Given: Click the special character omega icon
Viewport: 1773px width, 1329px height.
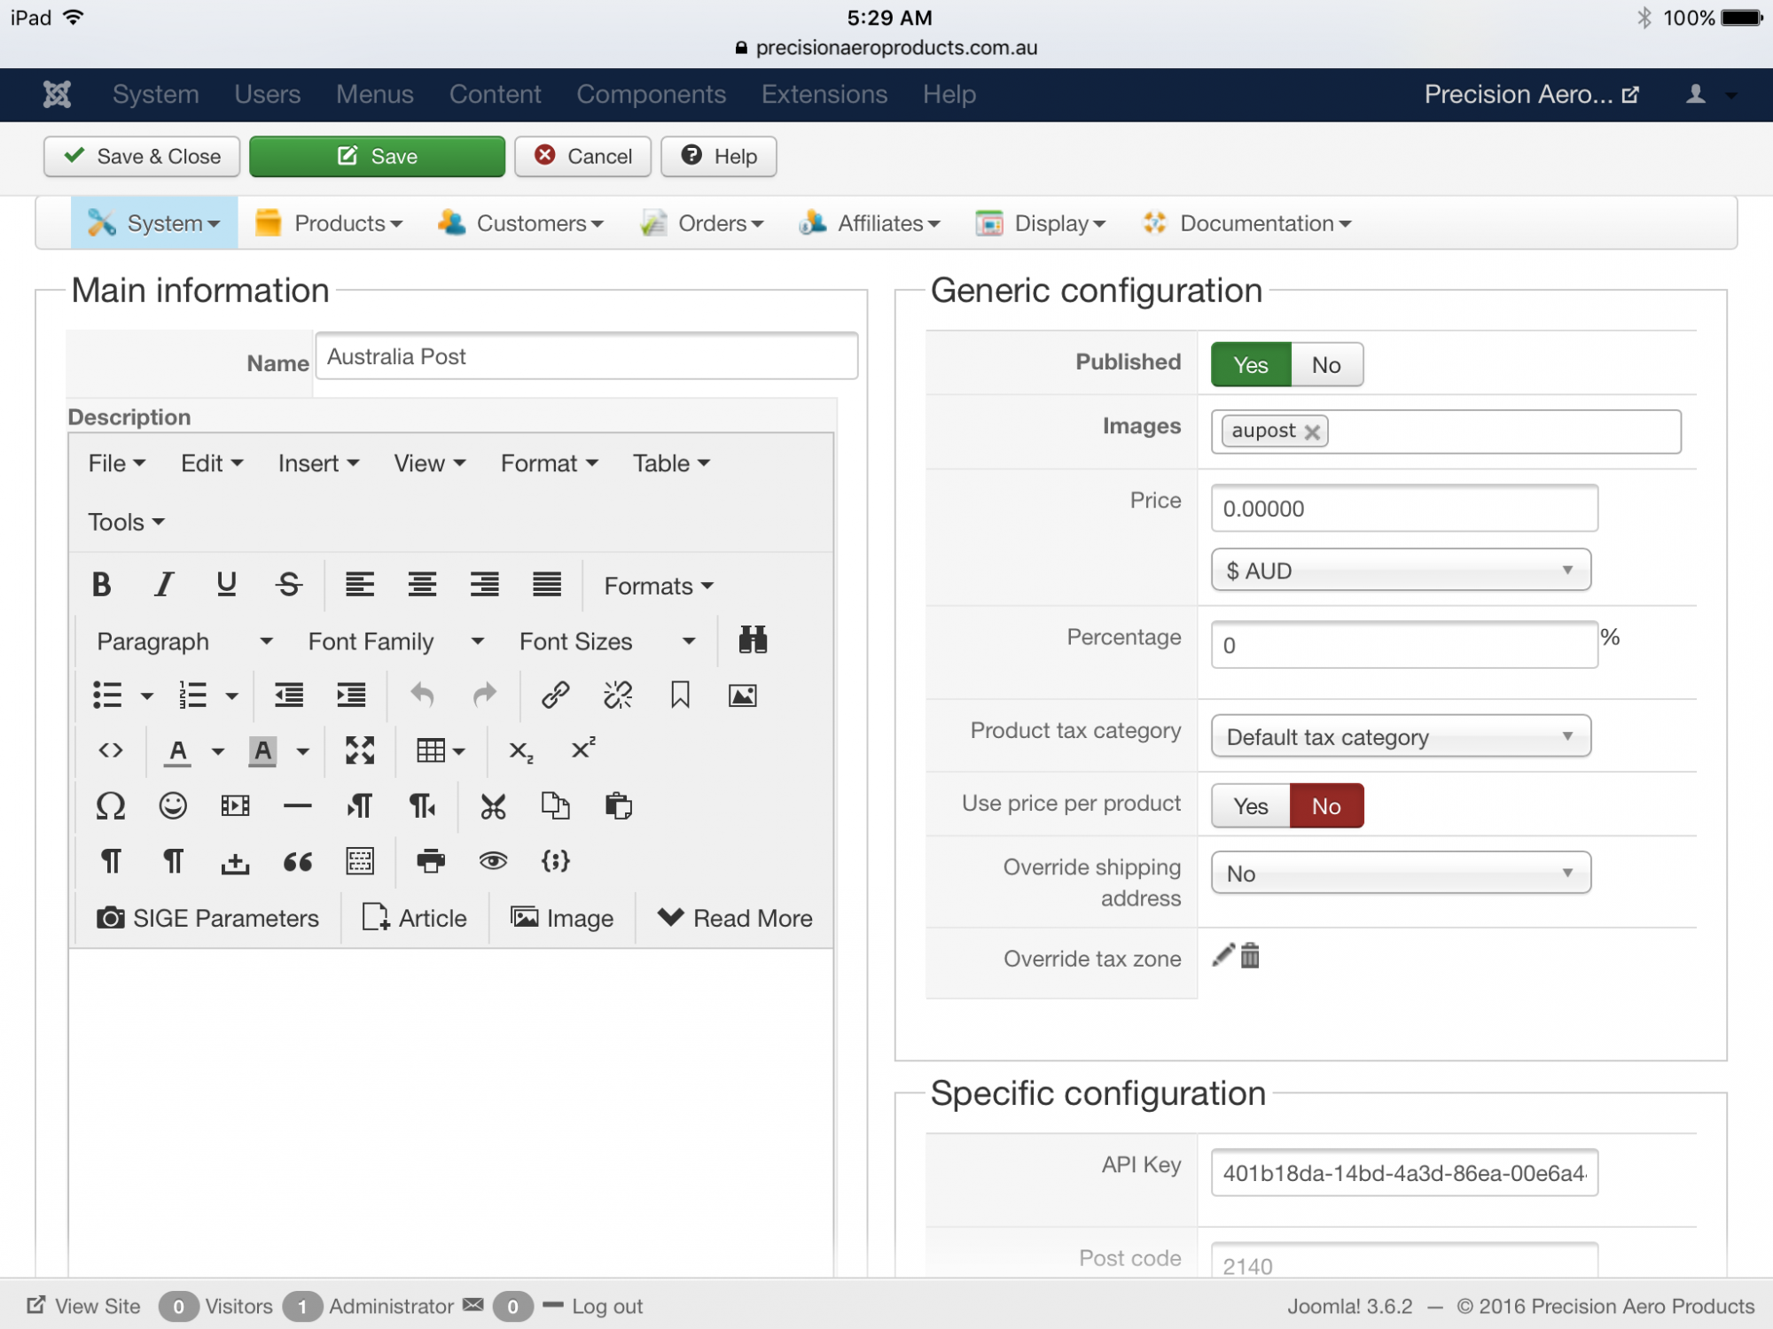Looking at the screenshot, I should pyautogui.click(x=111, y=805).
